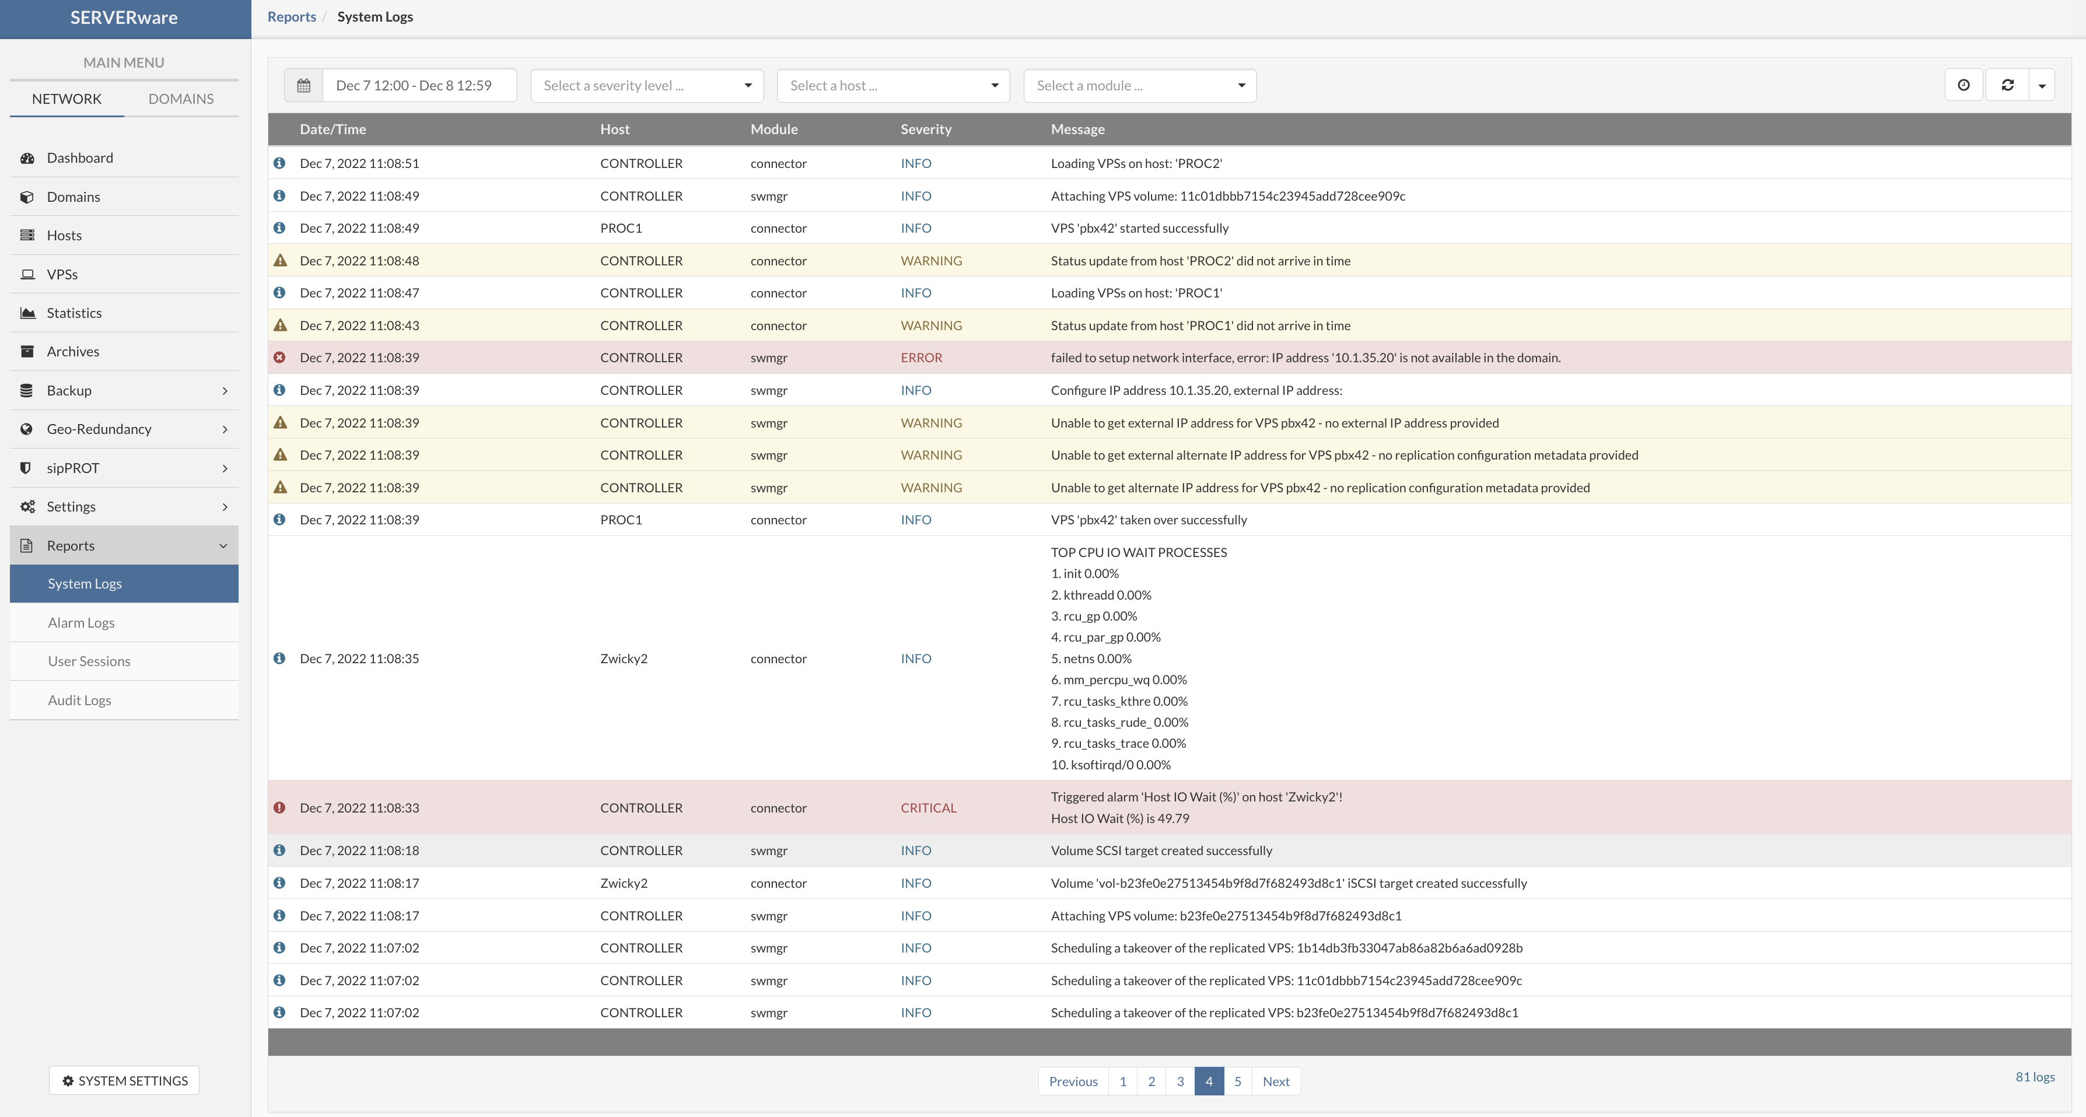
Task: Click the ERROR severity label
Action: pos(922,357)
